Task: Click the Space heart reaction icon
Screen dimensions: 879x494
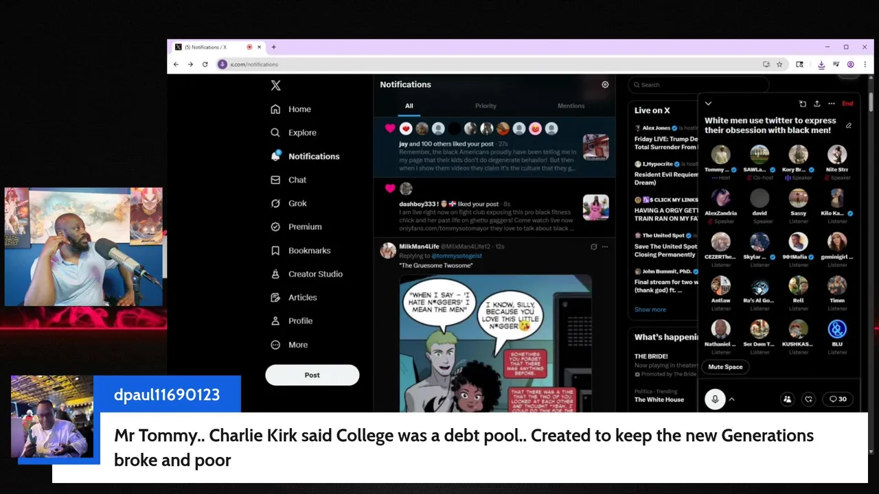Action: point(809,399)
